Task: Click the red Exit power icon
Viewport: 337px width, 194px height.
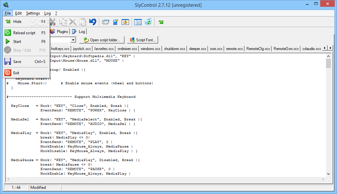Action: click(8, 73)
